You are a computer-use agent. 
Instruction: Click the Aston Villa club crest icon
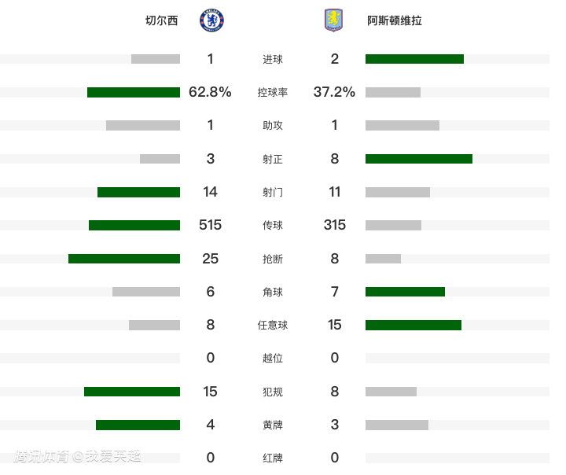[334, 20]
